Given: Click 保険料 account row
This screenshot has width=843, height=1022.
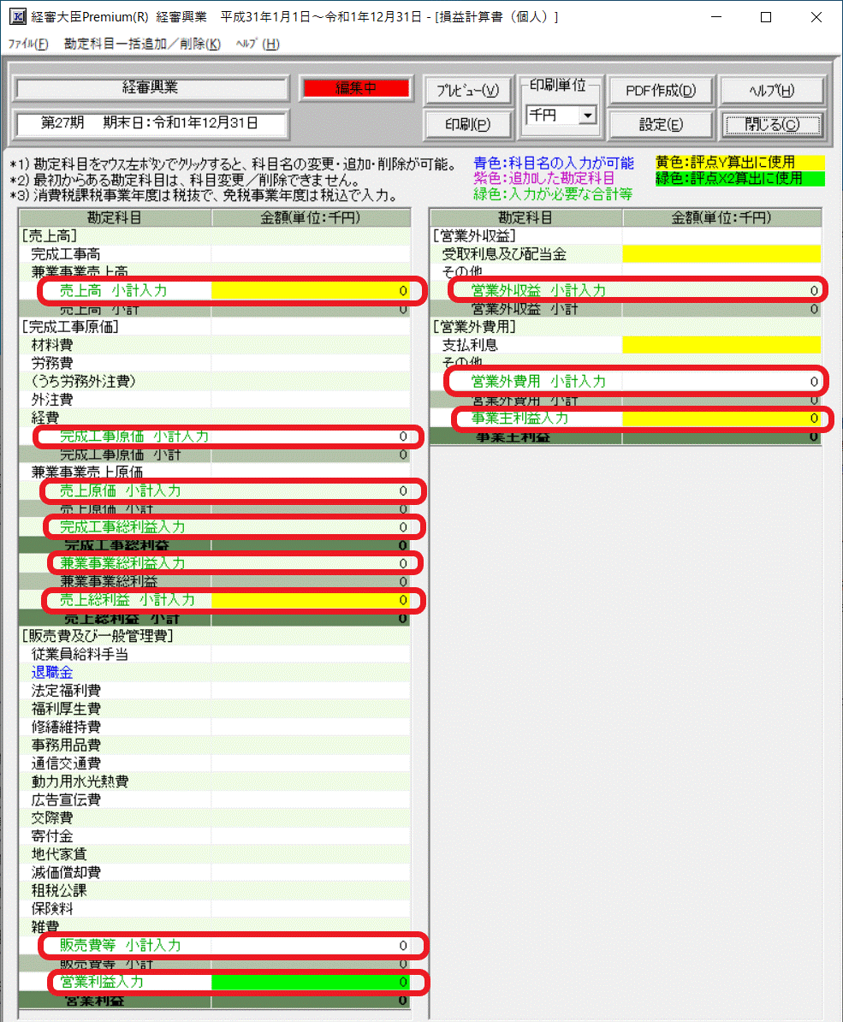Looking at the screenshot, I should [x=214, y=909].
